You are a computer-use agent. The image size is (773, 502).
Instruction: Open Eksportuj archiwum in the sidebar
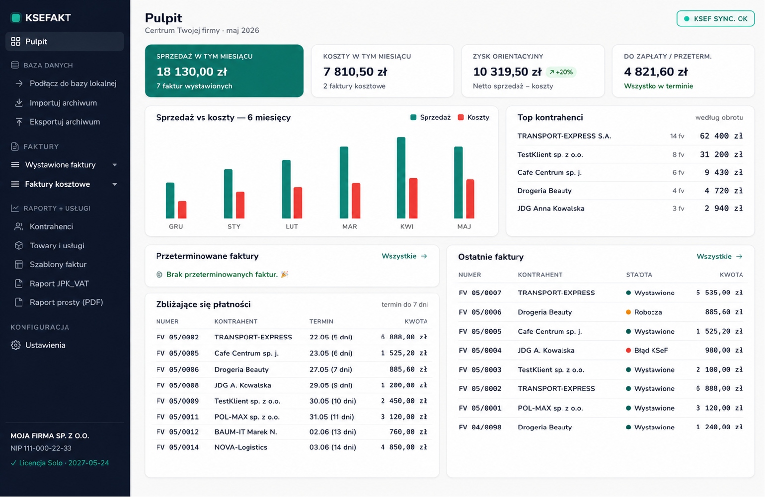tap(65, 122)
